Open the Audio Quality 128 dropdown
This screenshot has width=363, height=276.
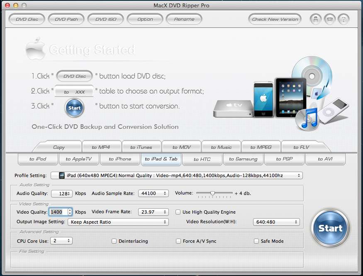coord(62,193)
